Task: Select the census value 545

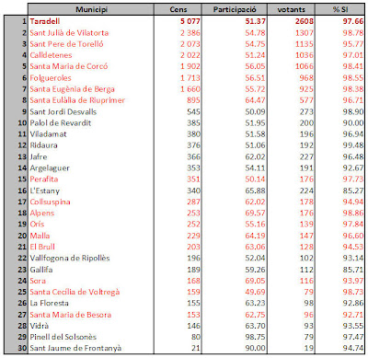Action: click(x=193, y=111)
